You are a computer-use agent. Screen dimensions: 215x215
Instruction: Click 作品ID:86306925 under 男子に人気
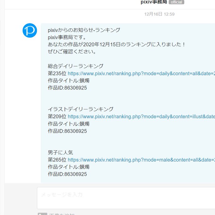pos(67,174)
